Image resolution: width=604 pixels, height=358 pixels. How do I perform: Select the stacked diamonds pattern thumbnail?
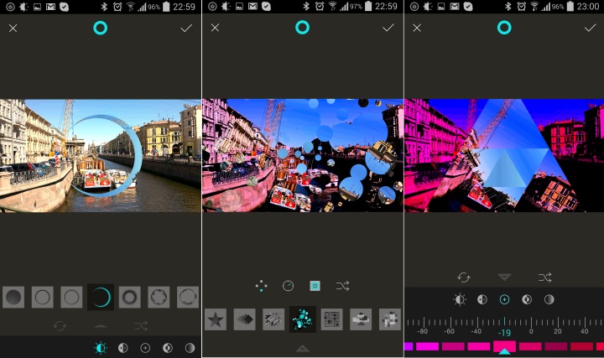click(245, 319)
